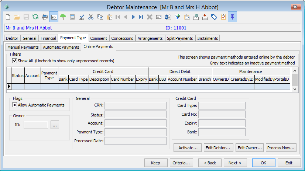Print using the printer icon
The width and height of the screenshot is (305, 171).
coord(45,17)
